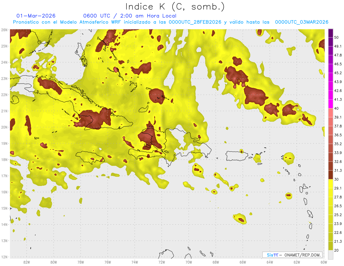Click the legend label "36.5"
The width and height of the screenshot is (344, 266).
pos(338,135)
